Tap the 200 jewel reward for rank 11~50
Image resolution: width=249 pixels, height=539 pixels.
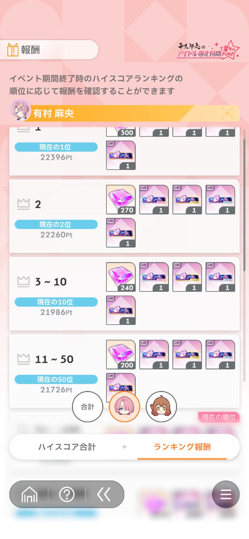pos(121,354)
